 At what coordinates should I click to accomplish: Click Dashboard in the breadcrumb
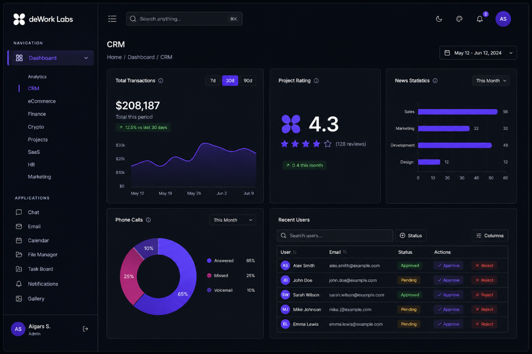pos(141,57)
